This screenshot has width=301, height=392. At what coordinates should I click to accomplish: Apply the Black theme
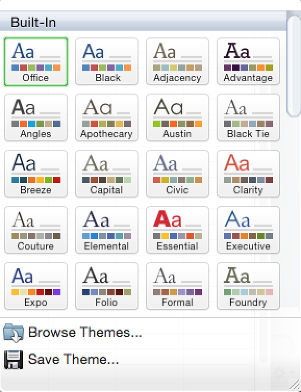point(107,61)
